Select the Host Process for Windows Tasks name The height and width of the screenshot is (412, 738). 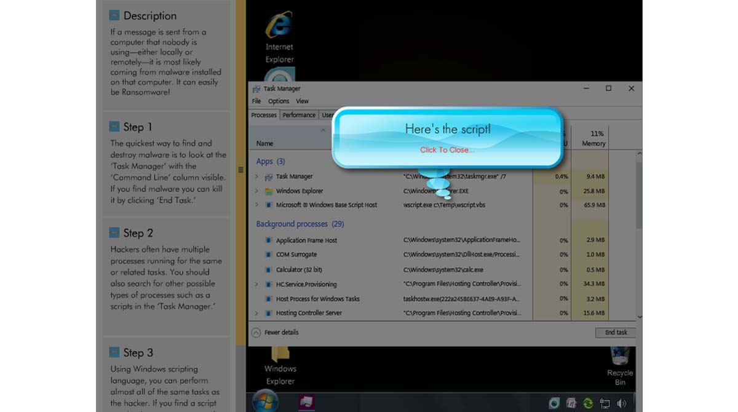317,299
